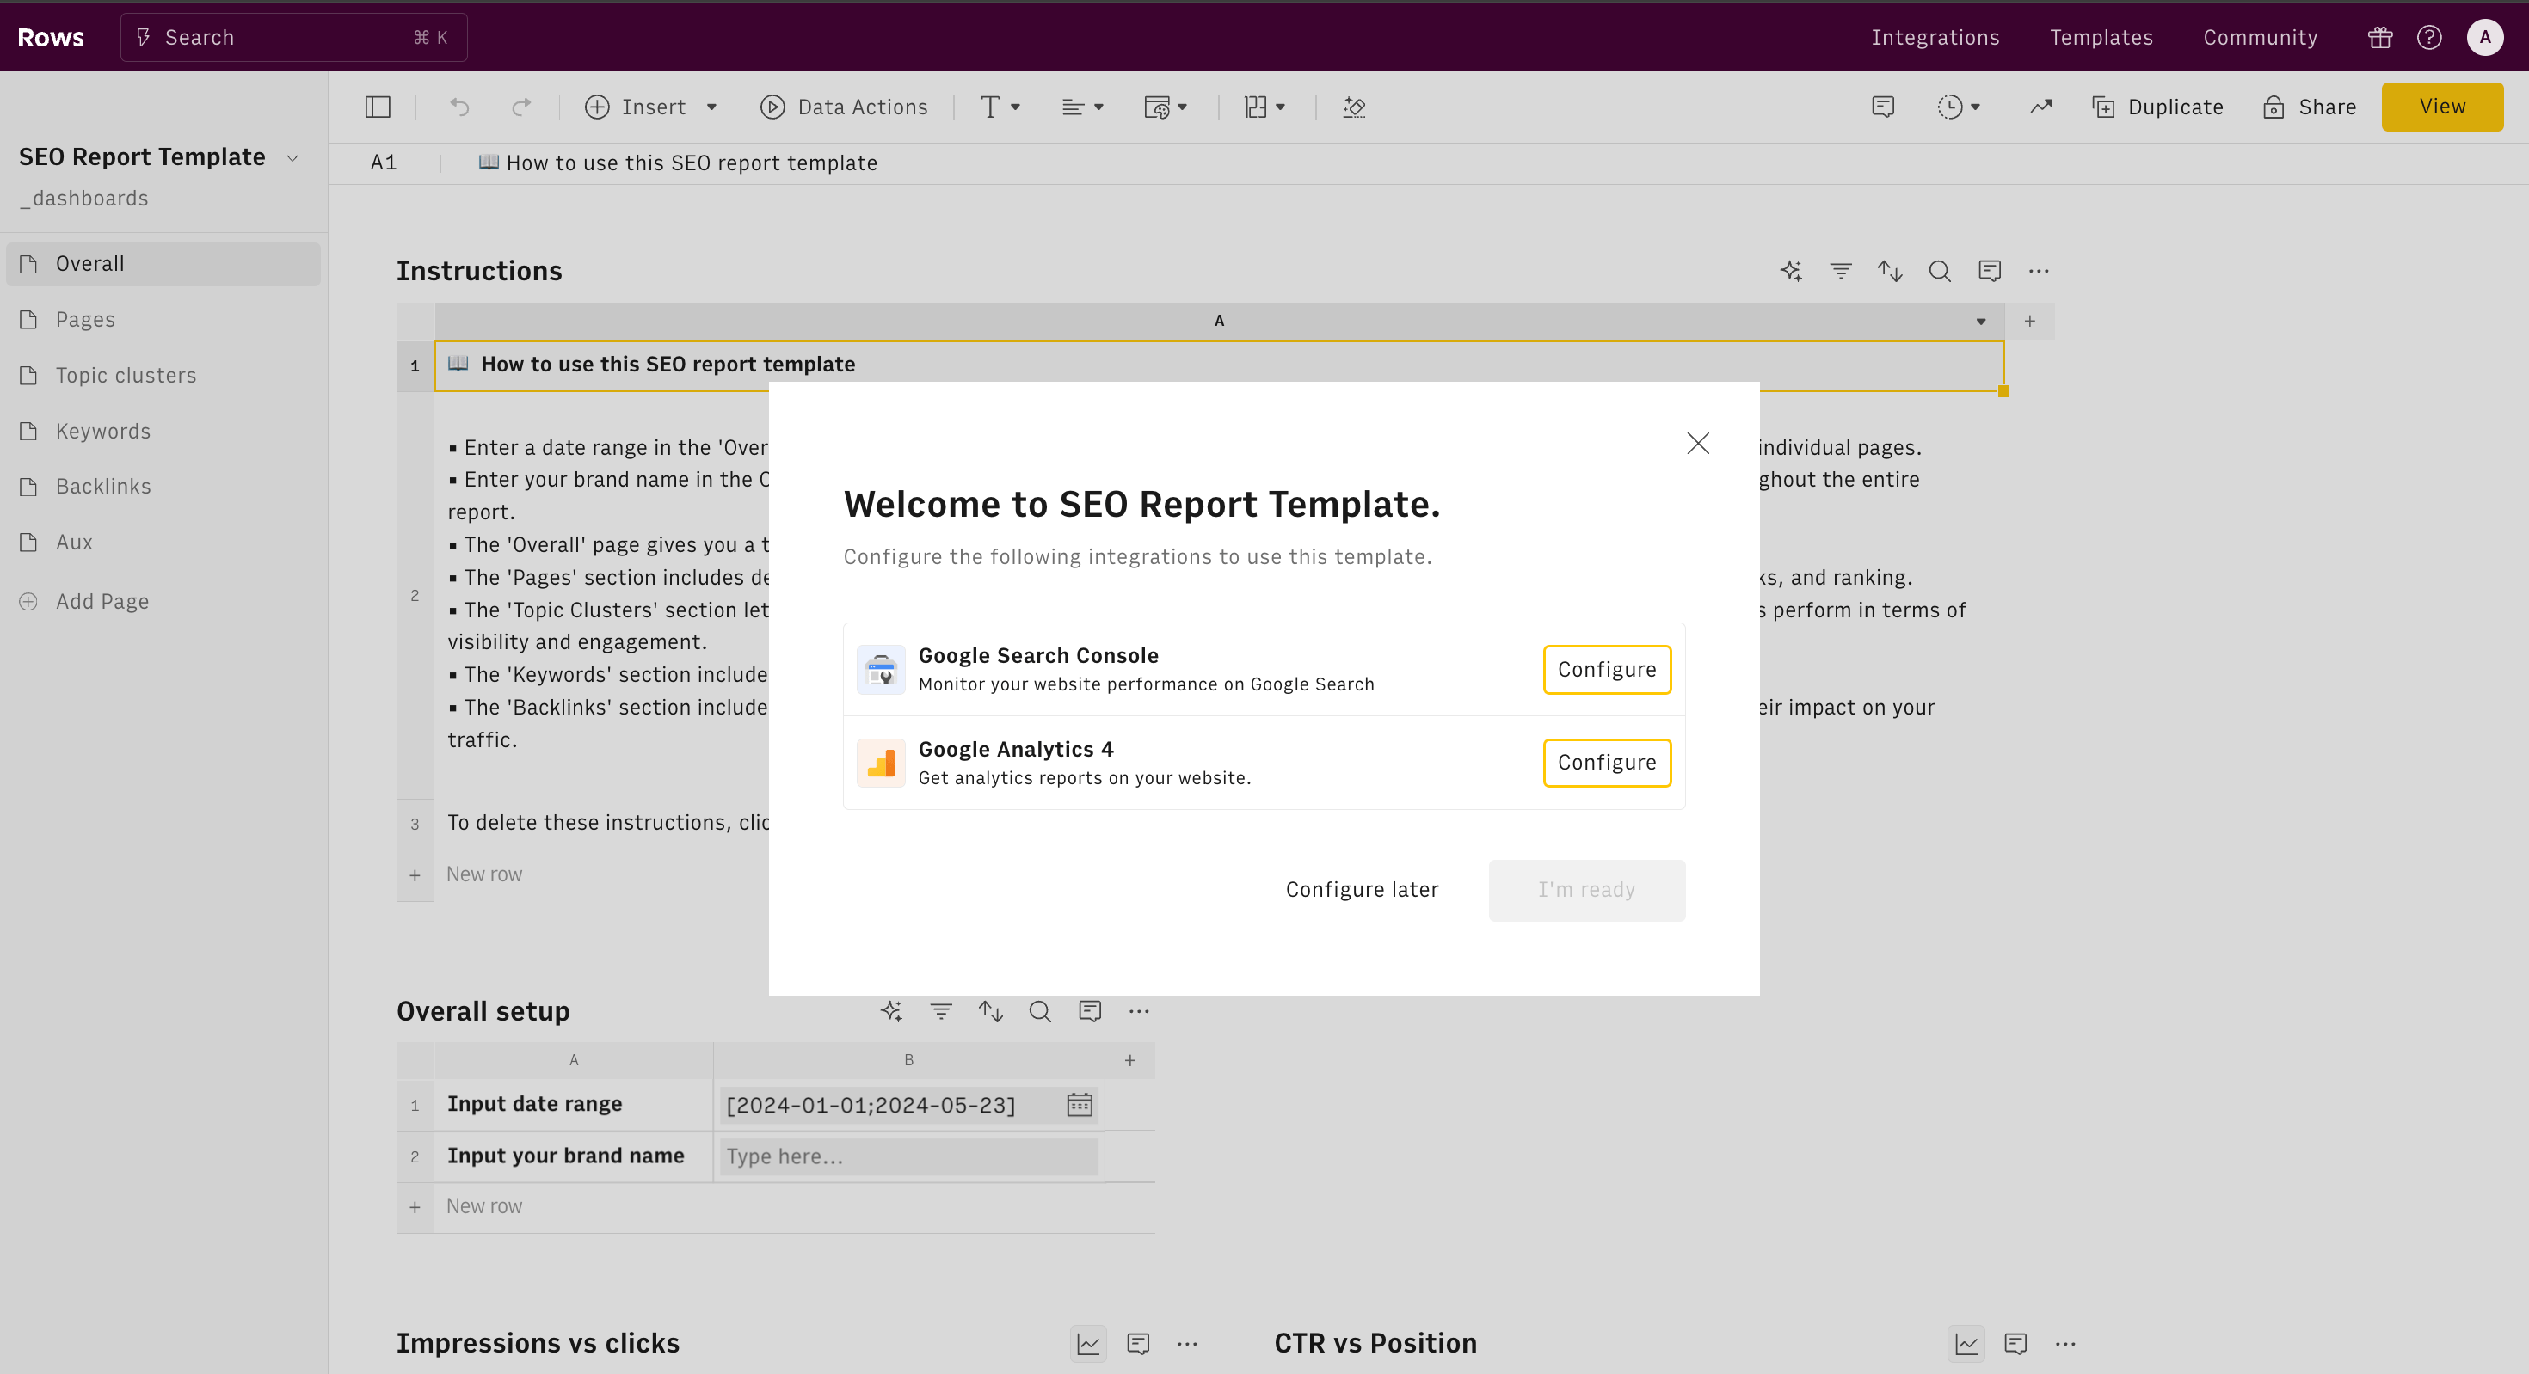Click AI sparkle icon for Overall setup table
This screenshot has width=2529, height=1374.
click(891, 1011)
